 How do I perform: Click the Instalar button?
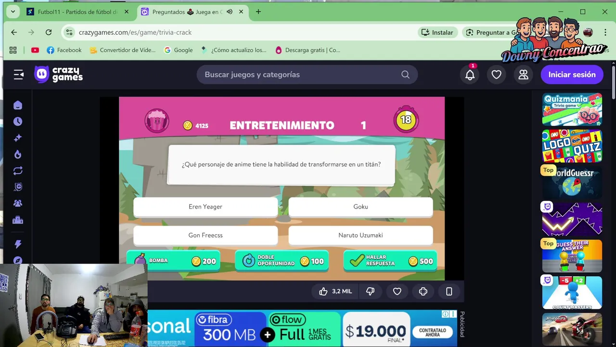437,32
